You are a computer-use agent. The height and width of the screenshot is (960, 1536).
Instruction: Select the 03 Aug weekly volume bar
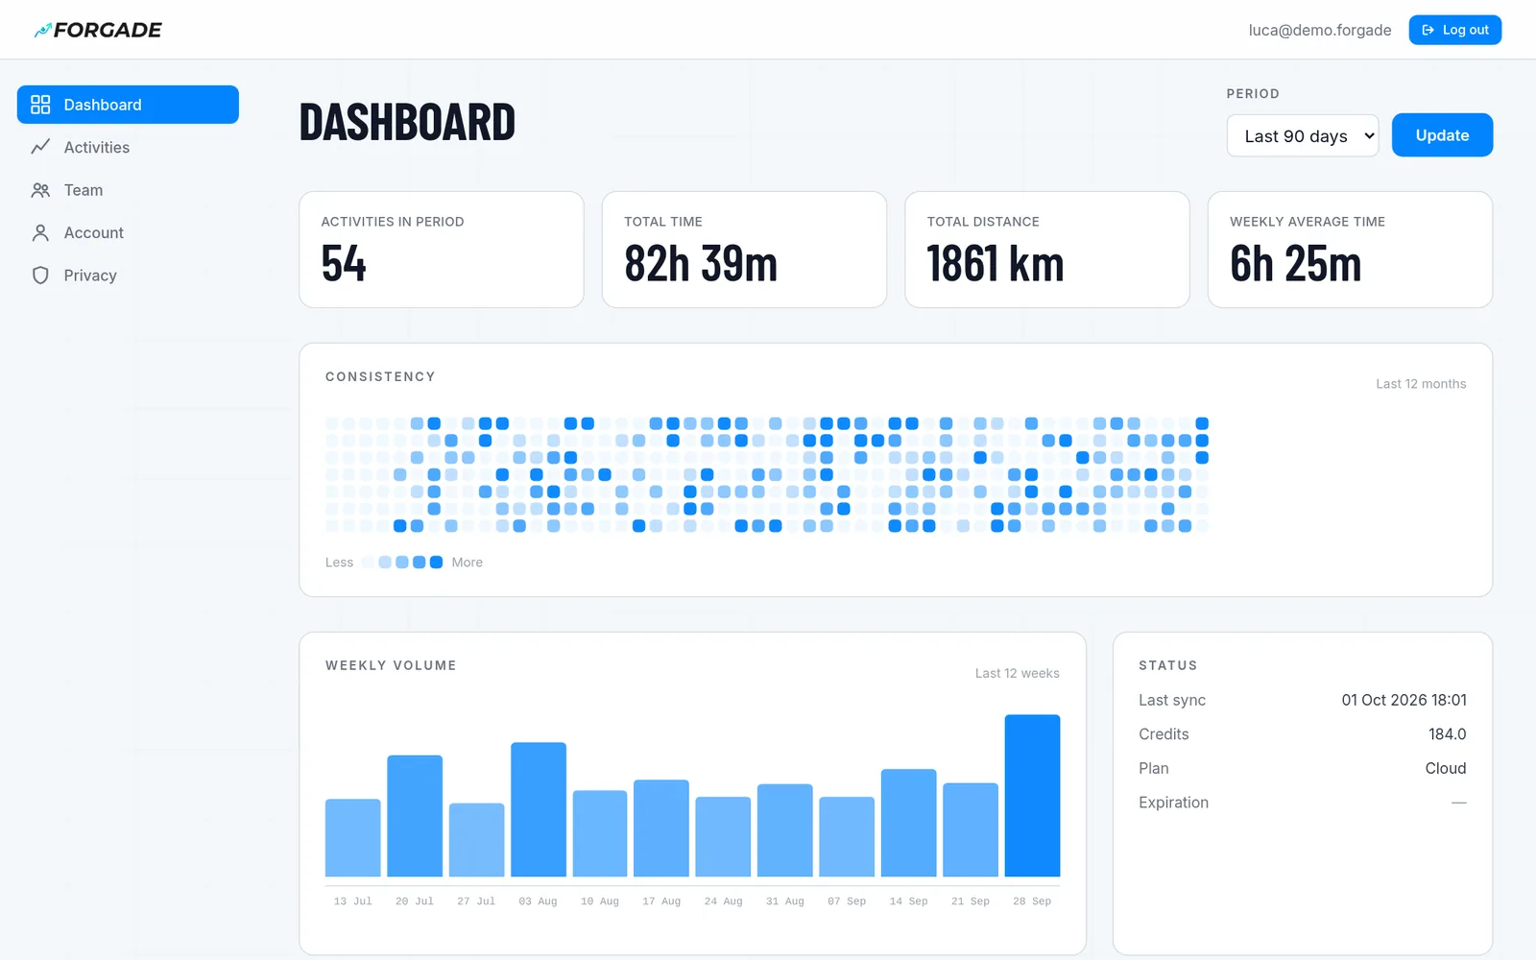pyautogui.click(x=539, y=809)
